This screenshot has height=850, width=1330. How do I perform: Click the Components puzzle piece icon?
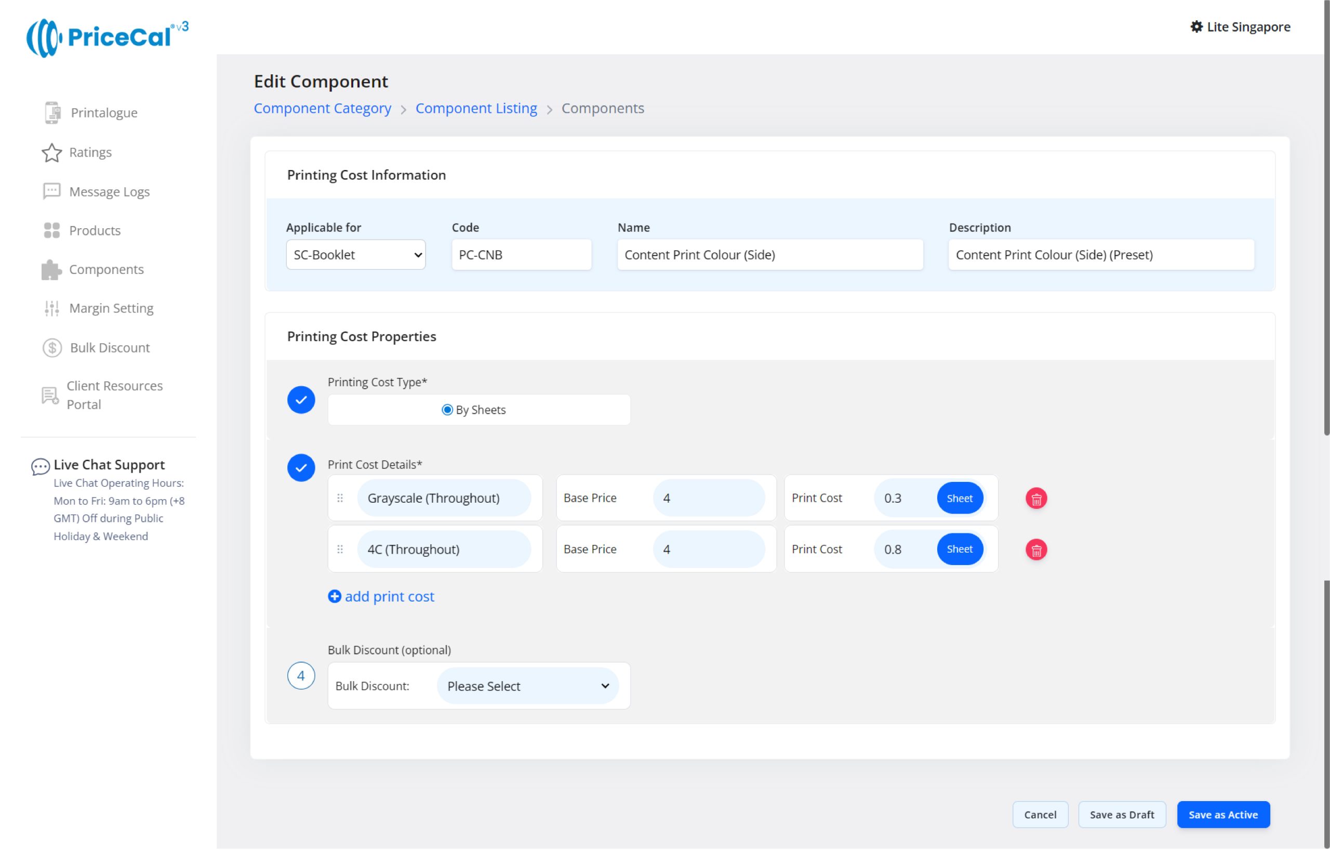(x=51, y=270)
